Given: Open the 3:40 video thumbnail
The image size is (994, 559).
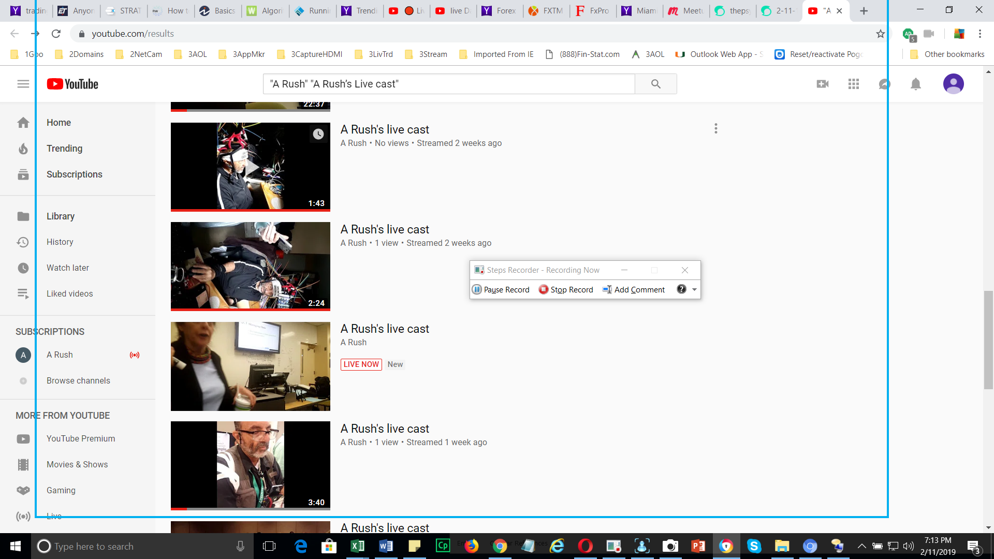Looking at the screenshot, I should click(x=251, y=466).
